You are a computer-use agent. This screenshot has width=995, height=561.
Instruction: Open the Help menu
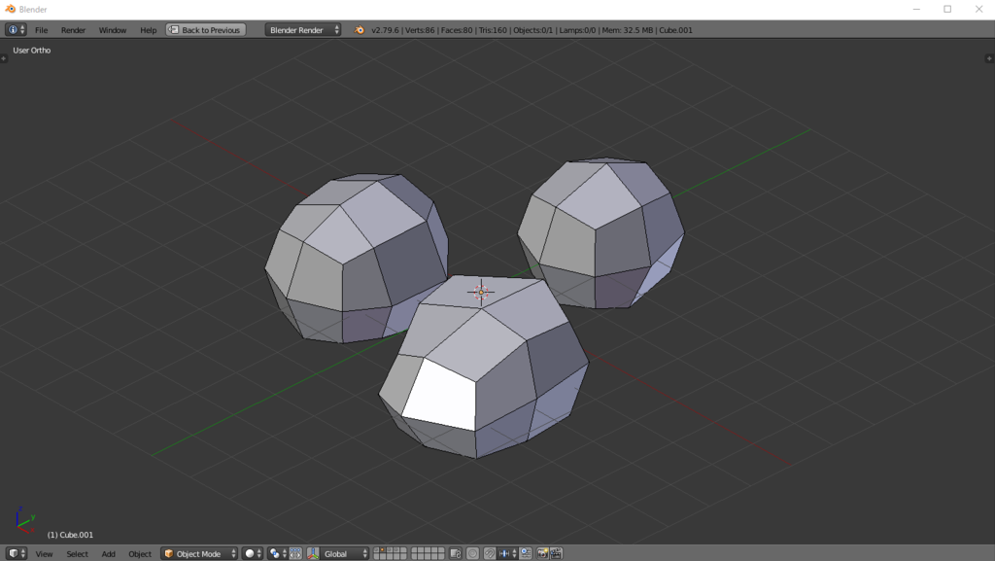148,30
